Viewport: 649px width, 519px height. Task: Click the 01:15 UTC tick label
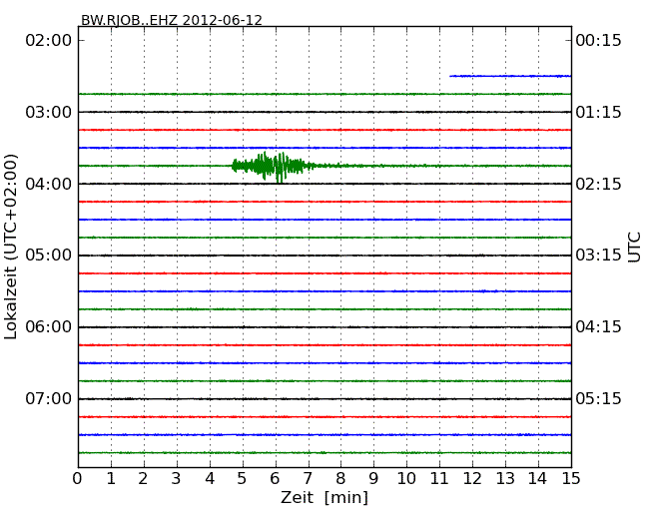click(598, 112)
